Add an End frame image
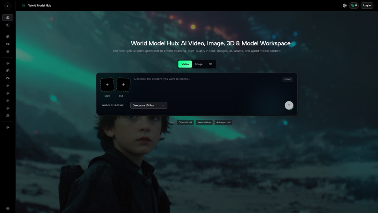 [123, 84]
